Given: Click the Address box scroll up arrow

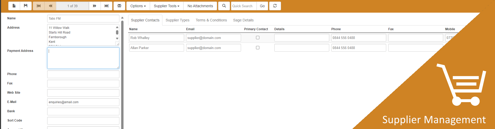Looking at the screenshot, I should pyautogui.click(x=117, y=27).
